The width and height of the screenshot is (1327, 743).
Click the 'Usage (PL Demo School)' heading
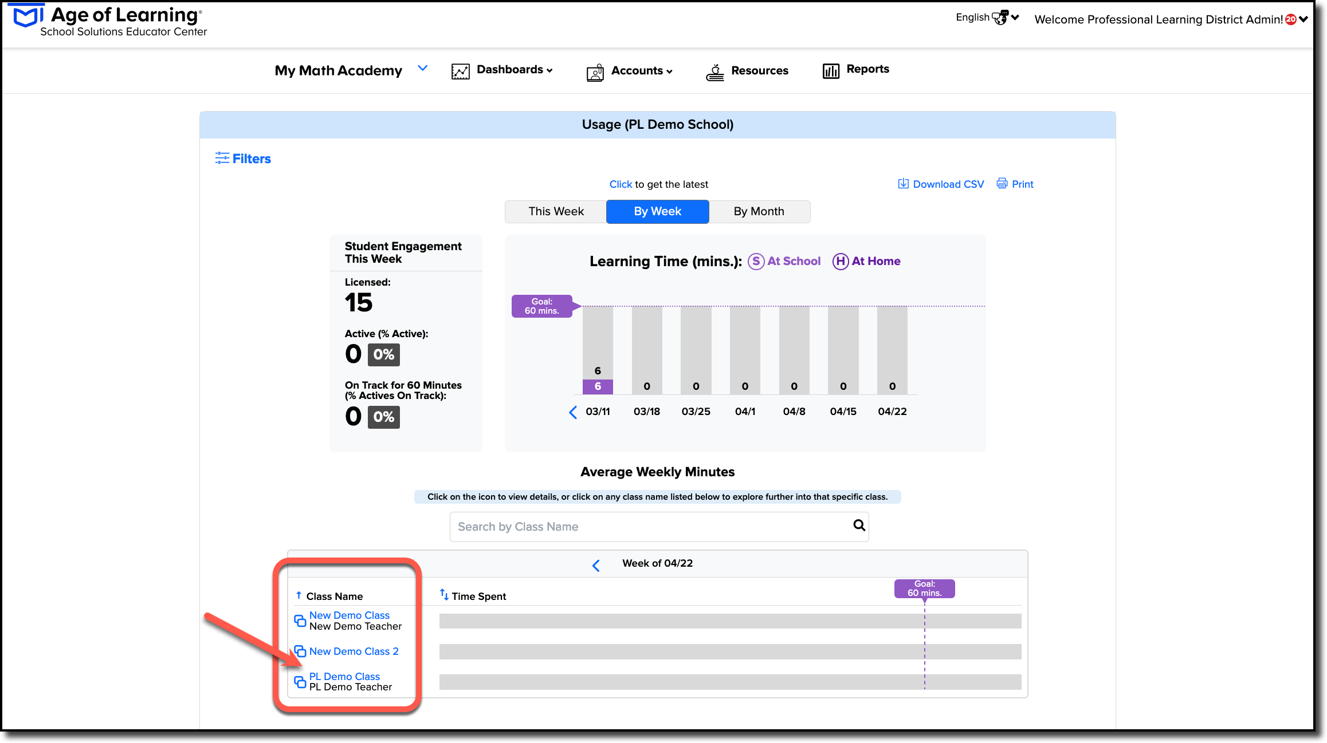pos(658,125)
